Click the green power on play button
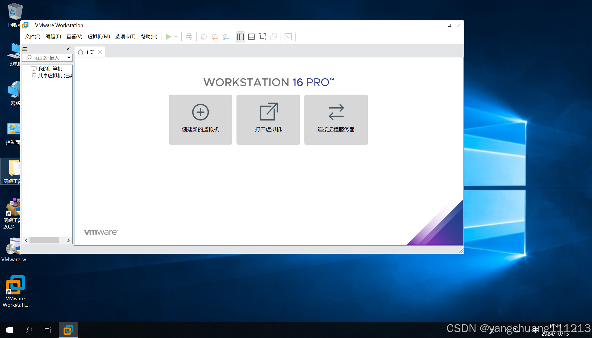The height and width of the screenshot is (338, 592). click(x=168, y=37)
